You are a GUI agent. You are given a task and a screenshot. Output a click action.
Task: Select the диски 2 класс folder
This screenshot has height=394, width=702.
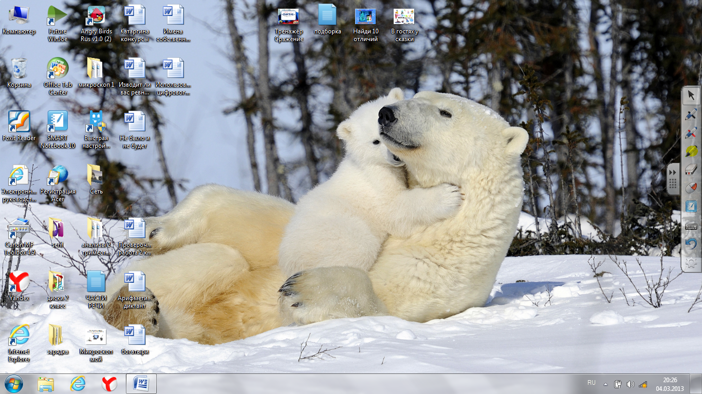point(58,290)
